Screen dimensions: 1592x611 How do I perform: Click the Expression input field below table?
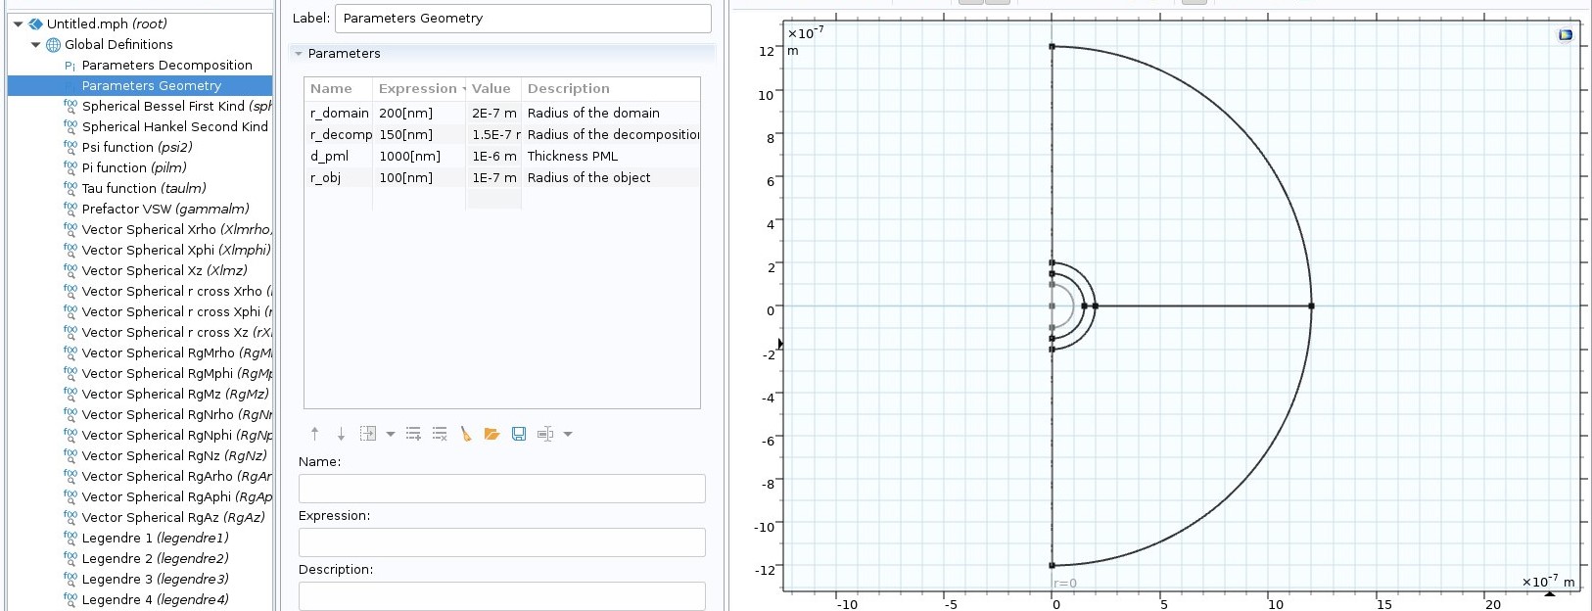[x=501, y=542]
